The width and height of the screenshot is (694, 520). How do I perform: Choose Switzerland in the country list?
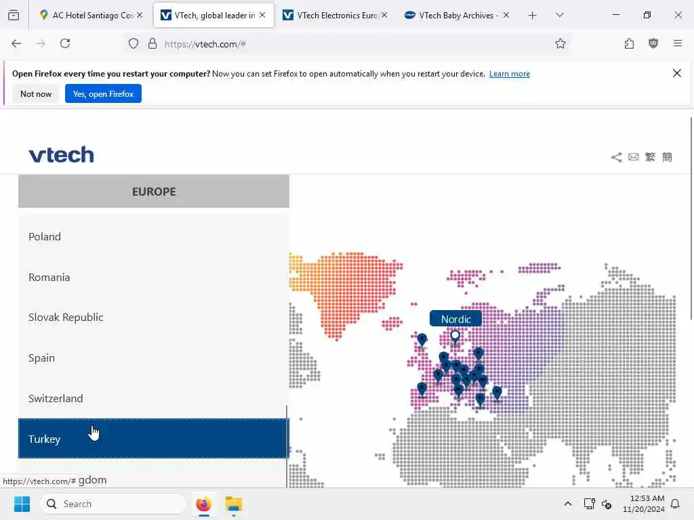(x=152, y=398)
